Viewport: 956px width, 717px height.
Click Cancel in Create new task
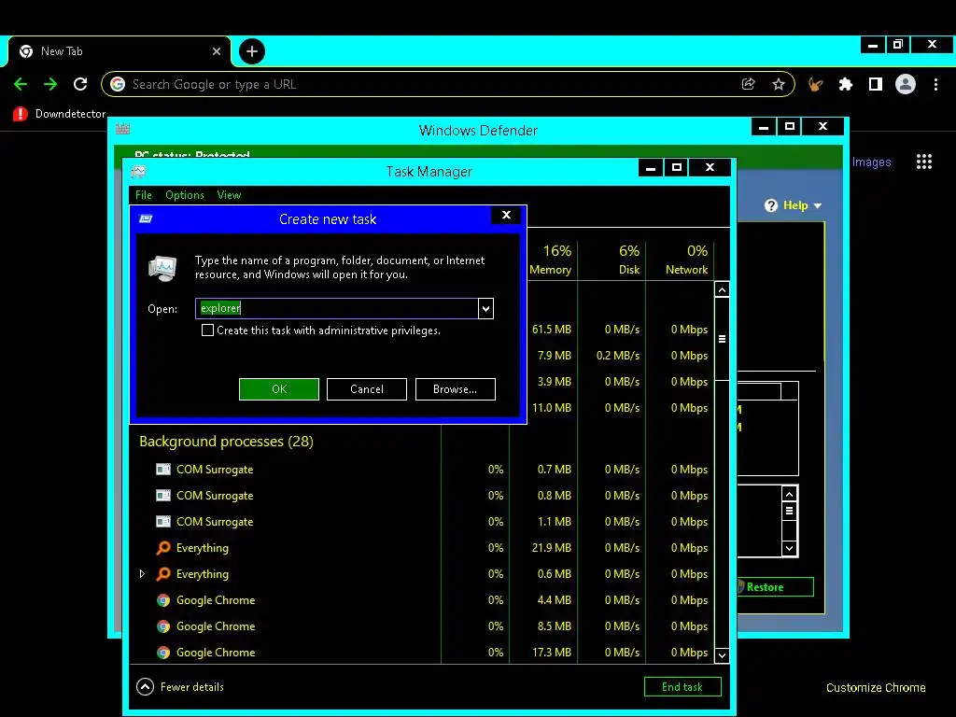pos(366,389)
